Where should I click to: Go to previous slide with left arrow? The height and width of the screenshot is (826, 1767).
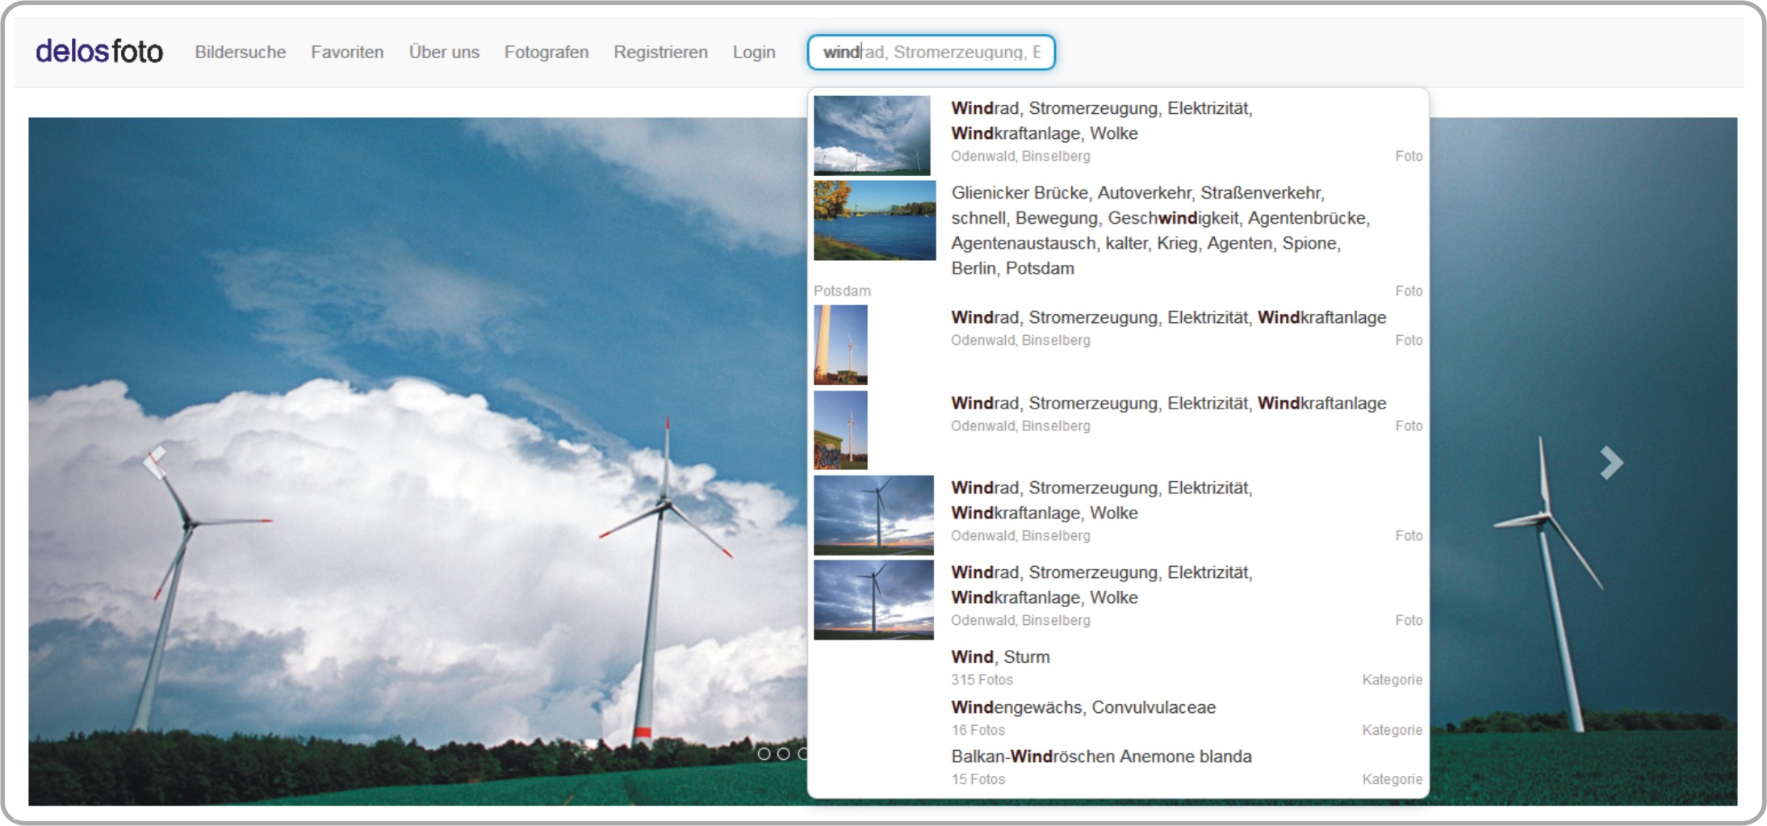[155, 463]
